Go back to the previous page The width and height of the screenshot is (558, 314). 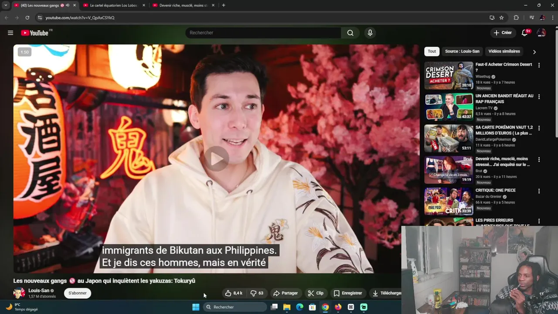6,17
